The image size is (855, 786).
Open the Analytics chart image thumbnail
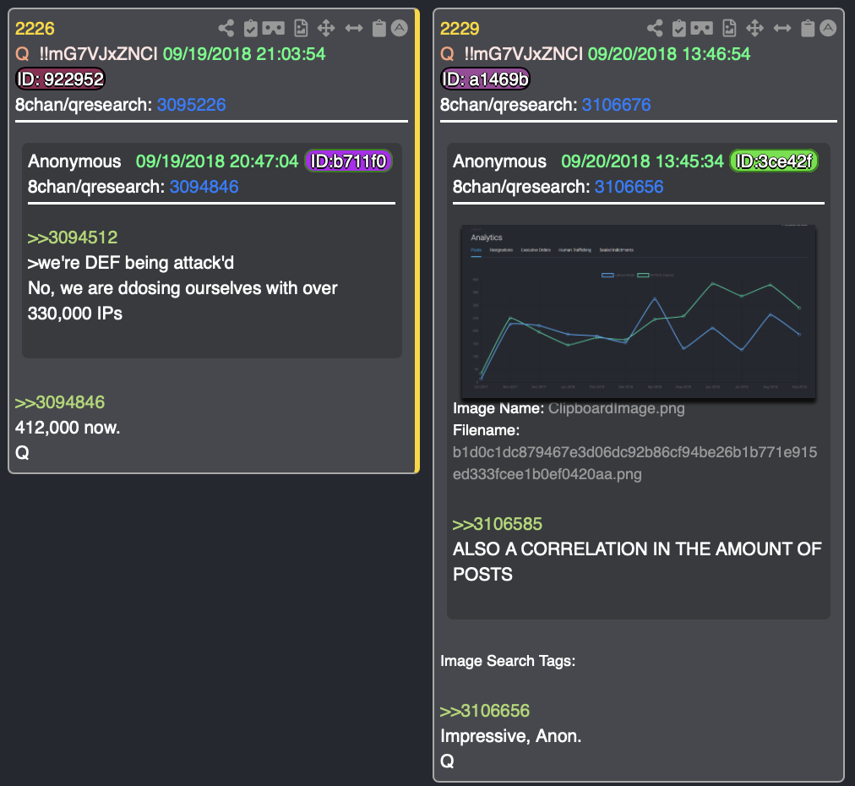639,312
